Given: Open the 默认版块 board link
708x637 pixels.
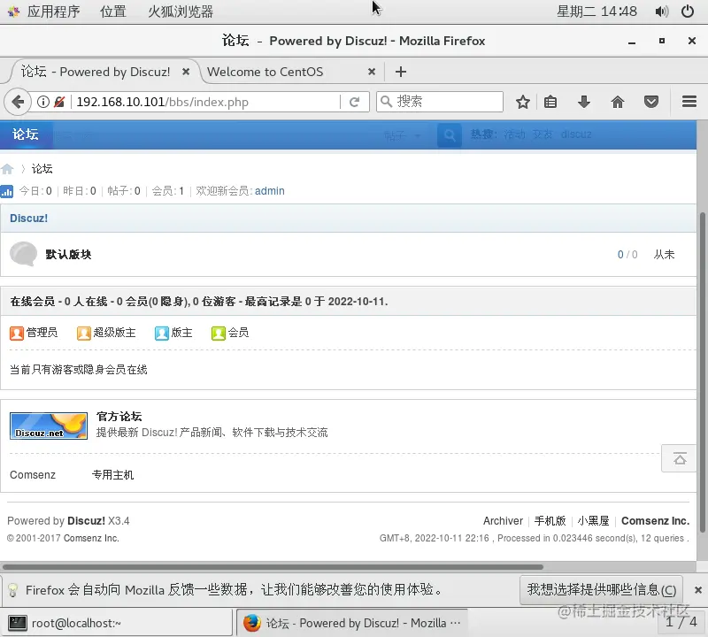Looking at the screenshot, I should (68, 255).
